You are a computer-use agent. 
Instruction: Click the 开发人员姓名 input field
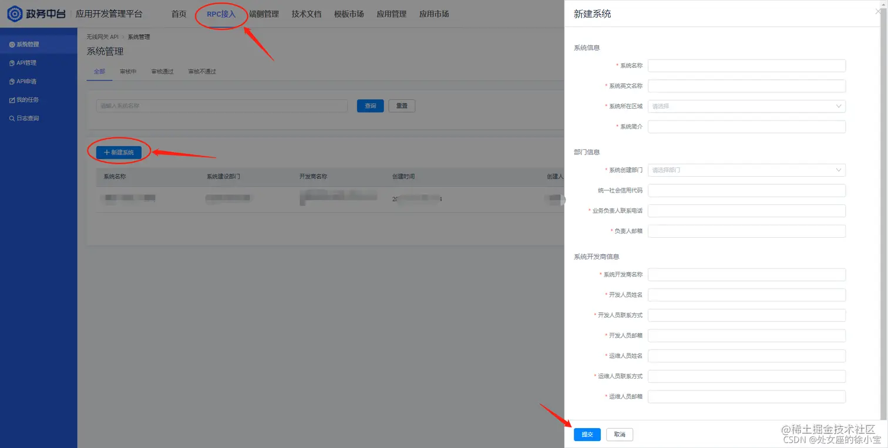pyautogui.click(x=746, y=295)
